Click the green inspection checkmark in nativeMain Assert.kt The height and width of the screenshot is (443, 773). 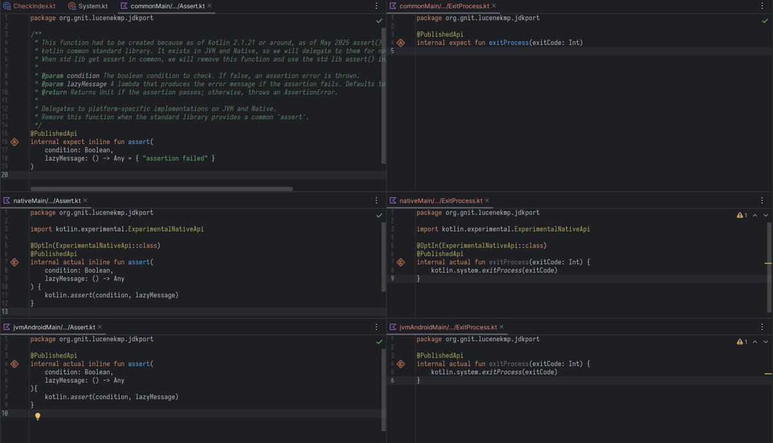coord(379,215)
